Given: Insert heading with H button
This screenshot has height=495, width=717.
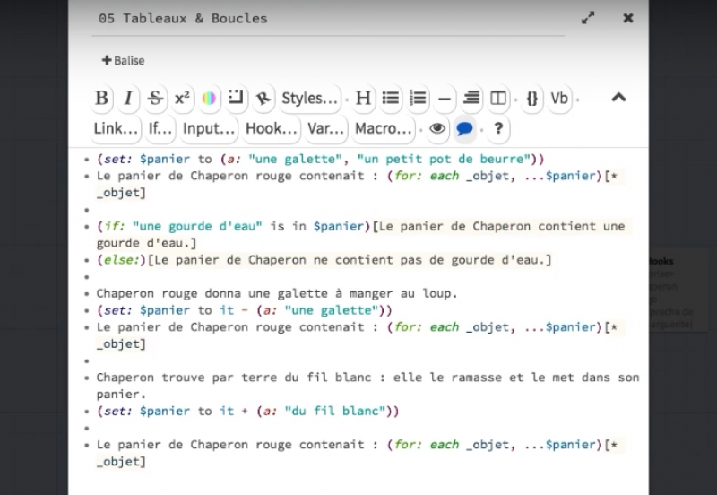Looking at the screenshot, I should tap(364, 99).
